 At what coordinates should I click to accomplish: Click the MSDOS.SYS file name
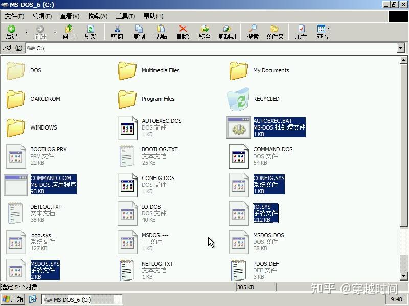click(x=45, y=264)
